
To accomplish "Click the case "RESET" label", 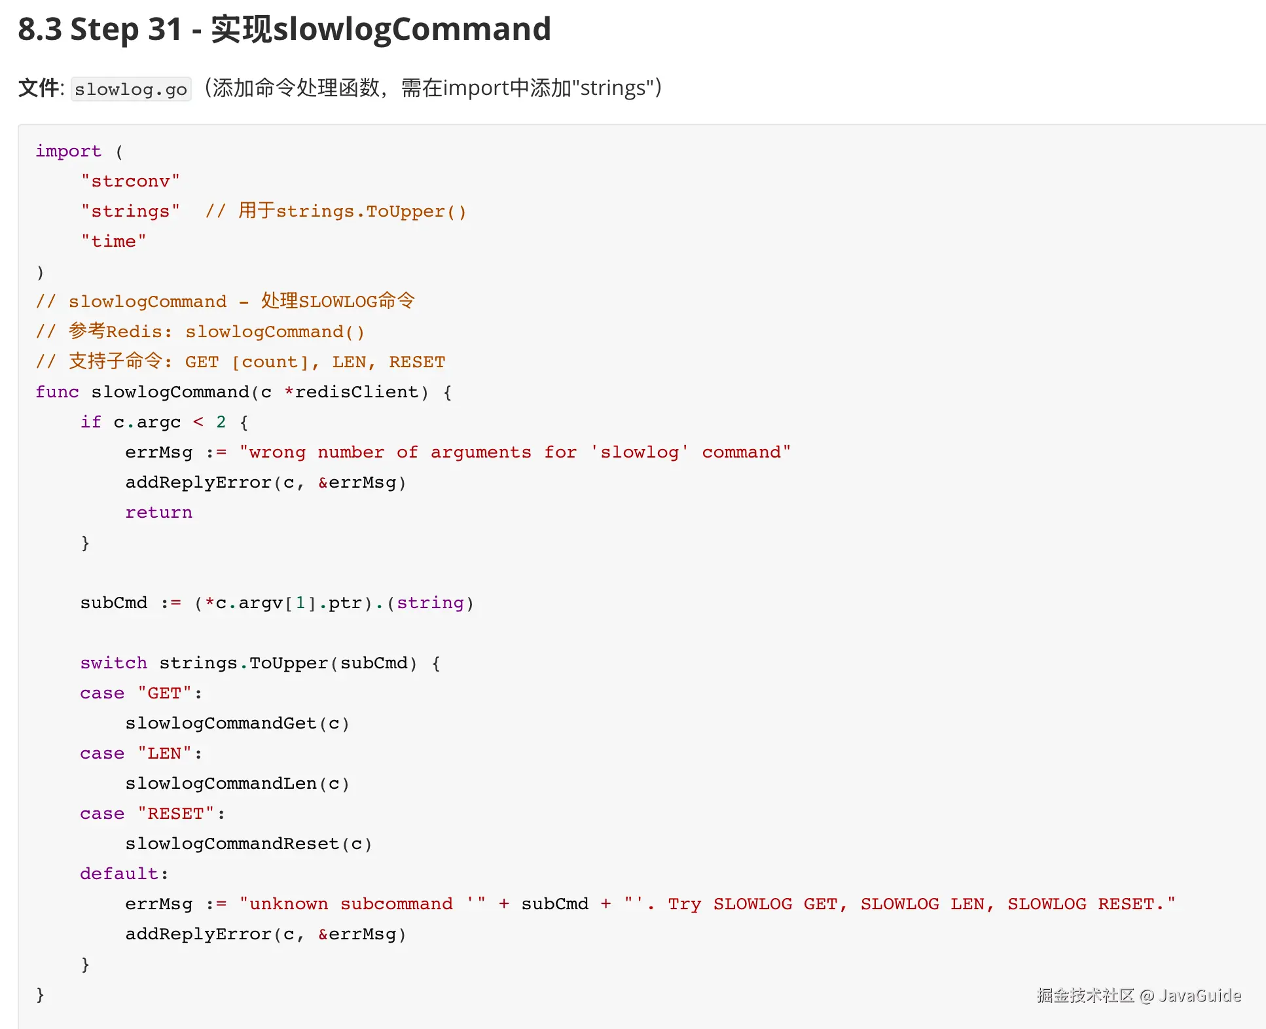I will click(152, 814).
